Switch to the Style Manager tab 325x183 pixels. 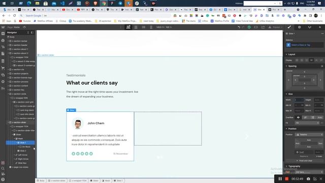tap(309, 27)
